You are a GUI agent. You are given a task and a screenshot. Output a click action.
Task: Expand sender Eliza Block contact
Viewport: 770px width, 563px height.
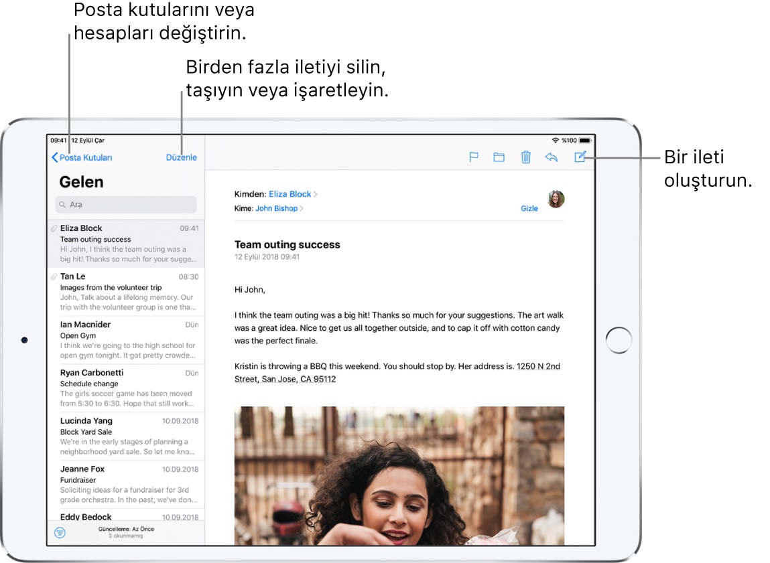pos(290,194)
